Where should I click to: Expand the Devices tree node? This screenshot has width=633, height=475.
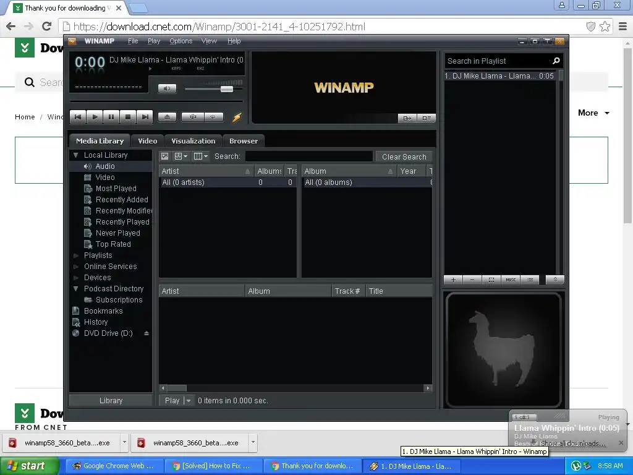[76, 278]
